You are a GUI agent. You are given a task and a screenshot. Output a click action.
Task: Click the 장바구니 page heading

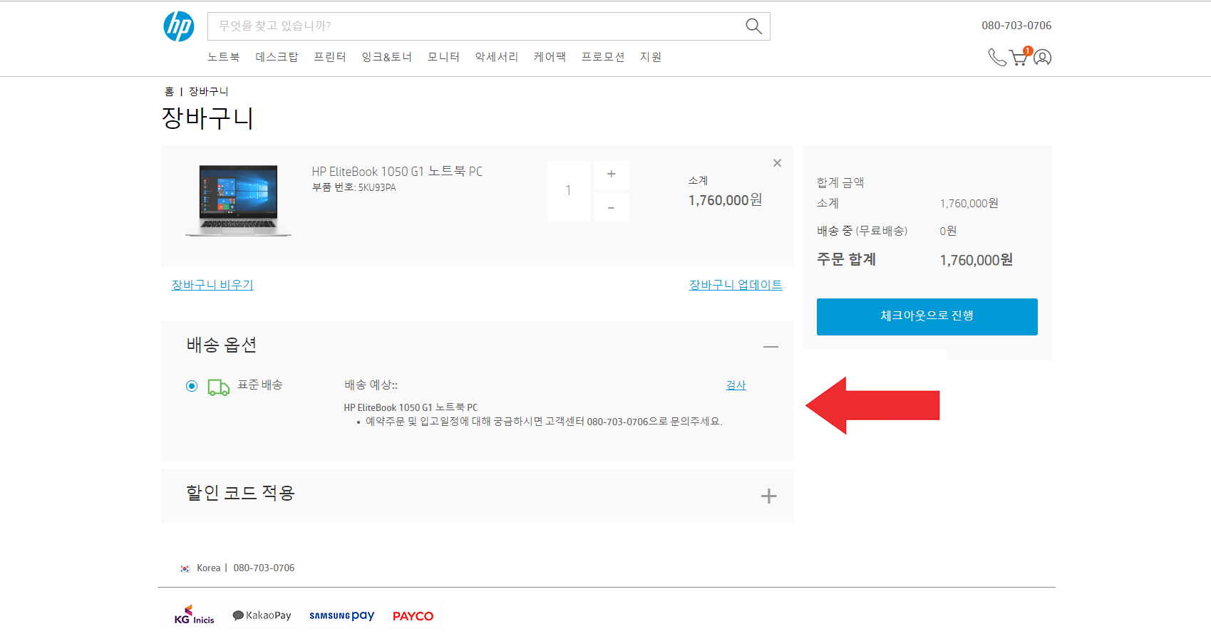click(207, 118)
